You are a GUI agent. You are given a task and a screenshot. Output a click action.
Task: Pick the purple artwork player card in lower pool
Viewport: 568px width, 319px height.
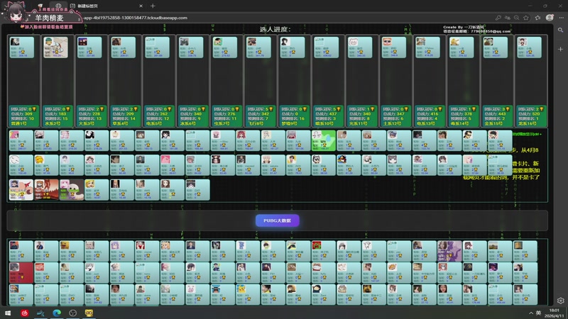[449, 251]
